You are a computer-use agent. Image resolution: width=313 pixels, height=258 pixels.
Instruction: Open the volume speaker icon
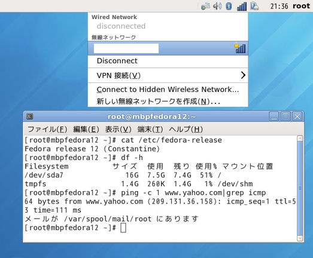click(x=217, y=6)
